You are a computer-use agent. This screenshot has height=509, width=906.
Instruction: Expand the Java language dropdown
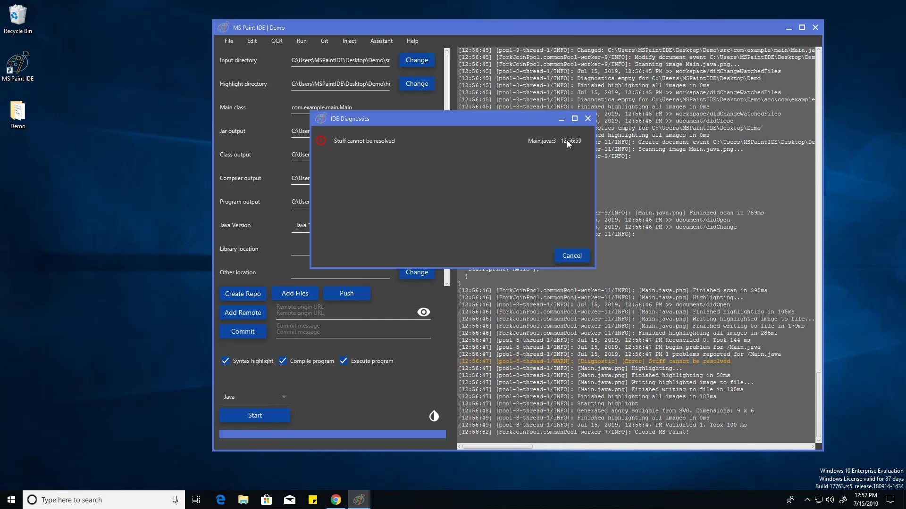tap(255, 397)
